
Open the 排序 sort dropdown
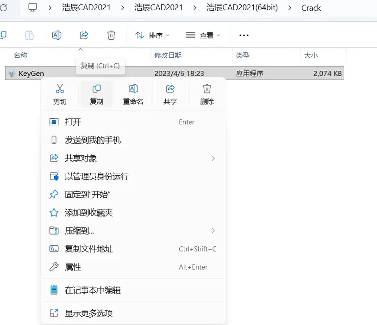click(152, 35)
